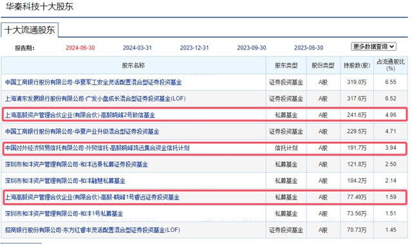Click the 73.56万 holdings cell
This screenshot has width=412, height=244.
(357, 214)
